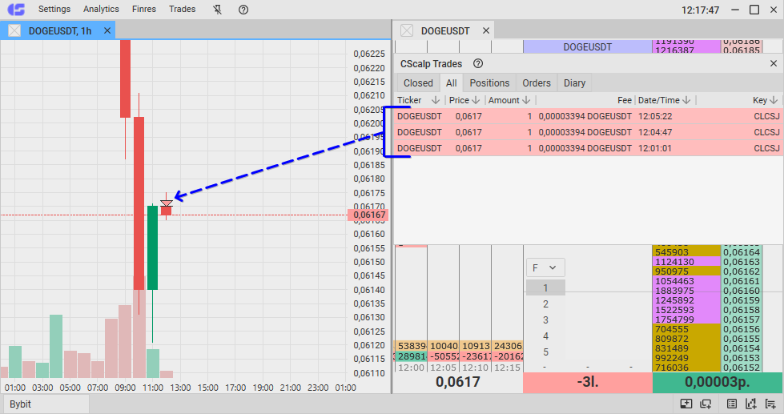Sort trades by Ticker column arrow
The image size is (784, 414).
click(x=436, y=100)
